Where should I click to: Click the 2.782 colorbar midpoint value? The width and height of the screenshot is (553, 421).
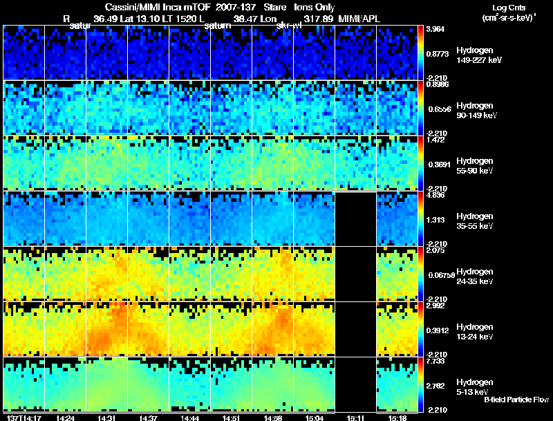point(435,386)
